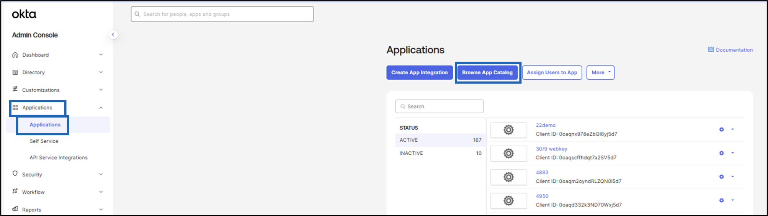Expand the Security menu chevron
This screenshot has width=768, height=216.
click(x=101, y=174)
